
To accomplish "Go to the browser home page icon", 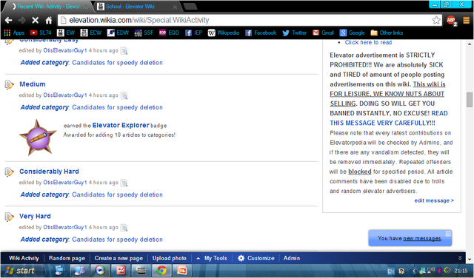I will tap(49, 20).
